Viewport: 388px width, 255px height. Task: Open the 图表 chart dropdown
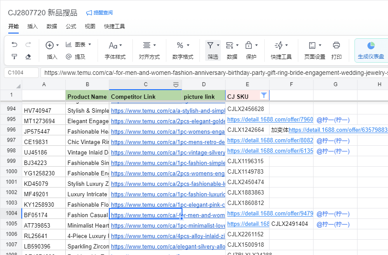tap(78, 45)
